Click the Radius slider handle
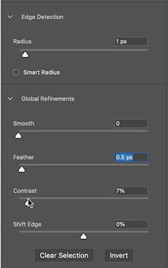This screenshot has height=268, width=168. 25,55
